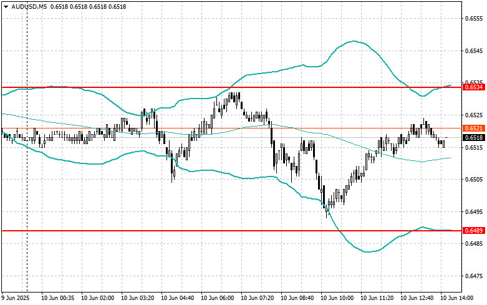Click the 10 Jun 10:00 time label

(337, 298)
